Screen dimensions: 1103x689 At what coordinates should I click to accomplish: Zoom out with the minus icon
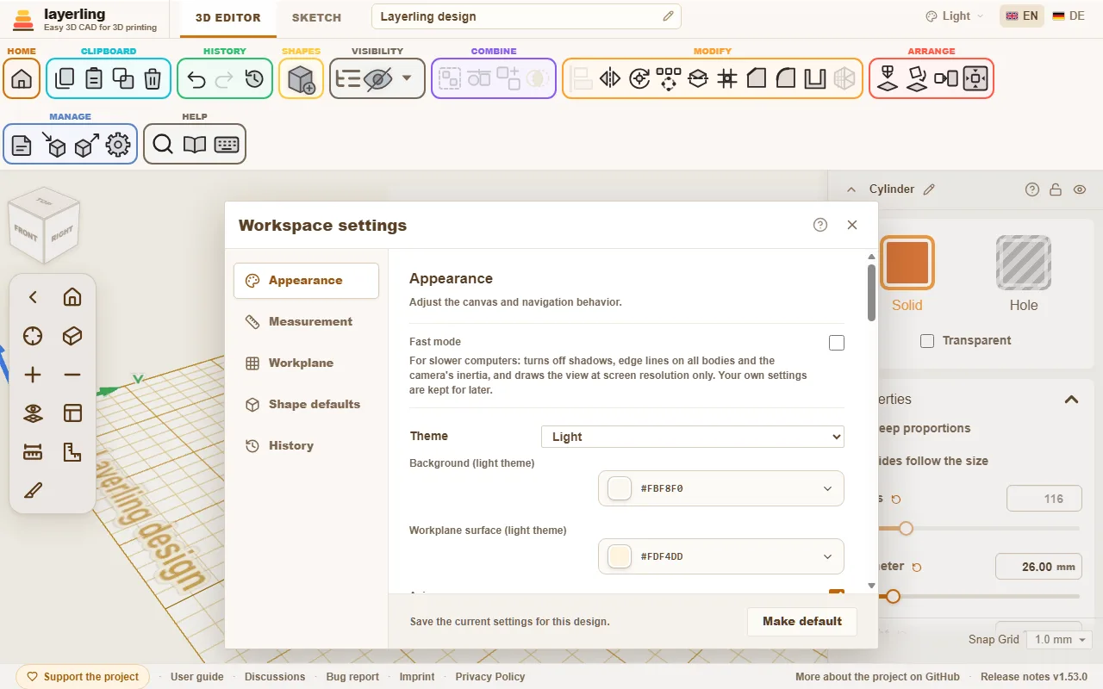click(x=72, y=375)
